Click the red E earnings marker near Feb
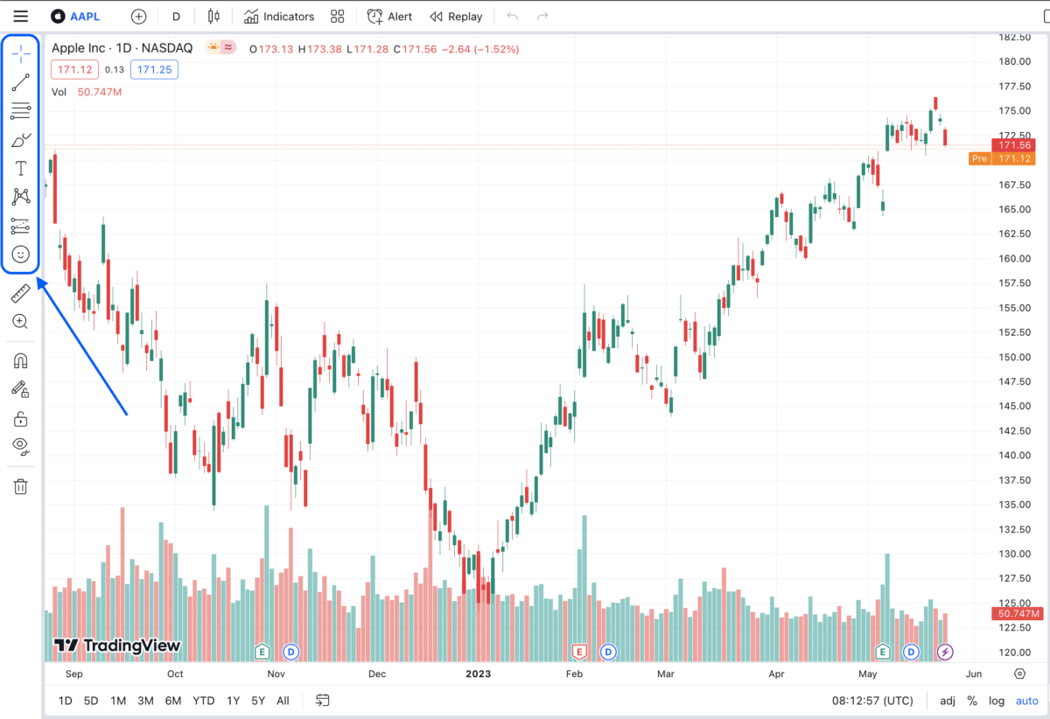 pyautogui.click(x=578, y=652)
